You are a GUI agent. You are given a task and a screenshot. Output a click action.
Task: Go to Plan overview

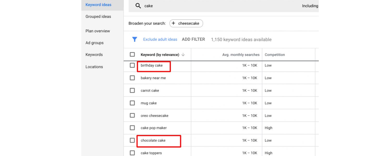coord(97,31)
